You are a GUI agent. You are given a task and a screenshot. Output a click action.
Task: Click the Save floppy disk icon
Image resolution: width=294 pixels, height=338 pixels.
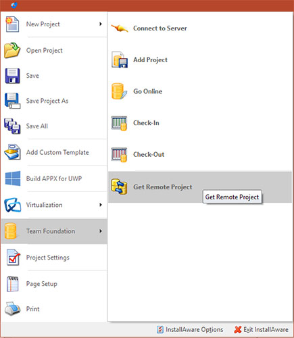click(x=12, y=76)
